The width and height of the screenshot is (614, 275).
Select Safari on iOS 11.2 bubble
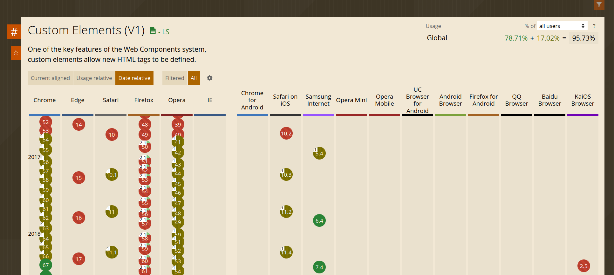click(286, 212)
